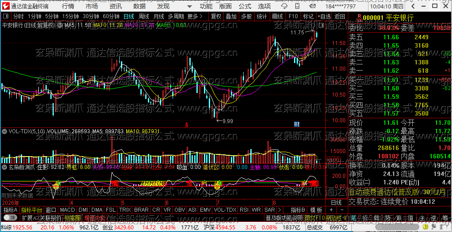Toggle the 侧边栏 sidebar
Image resolution: width=452 pixels, height=232 pixels.
click(335, 217)
